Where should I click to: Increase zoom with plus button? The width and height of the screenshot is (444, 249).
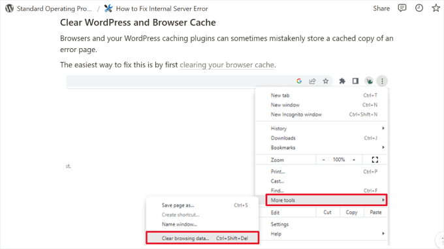point(354,160)
